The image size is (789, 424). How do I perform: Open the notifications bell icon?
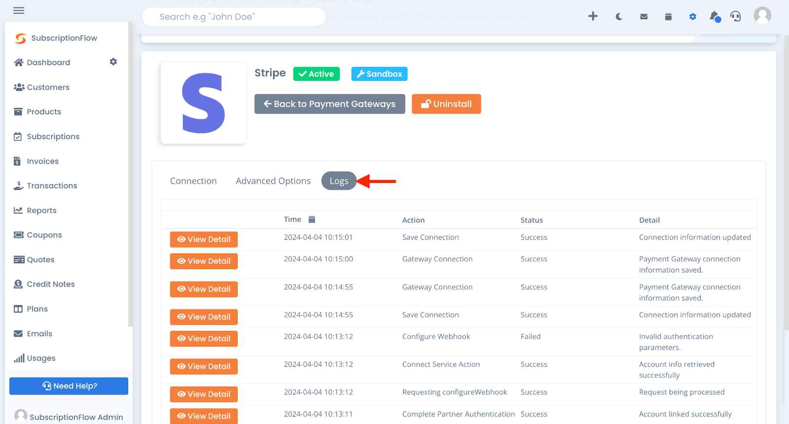(x=715, y=17)
